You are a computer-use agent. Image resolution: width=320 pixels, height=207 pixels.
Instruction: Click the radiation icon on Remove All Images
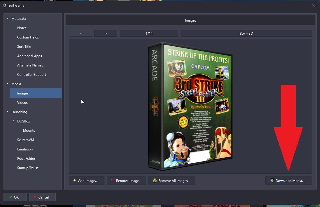(155, 180)
